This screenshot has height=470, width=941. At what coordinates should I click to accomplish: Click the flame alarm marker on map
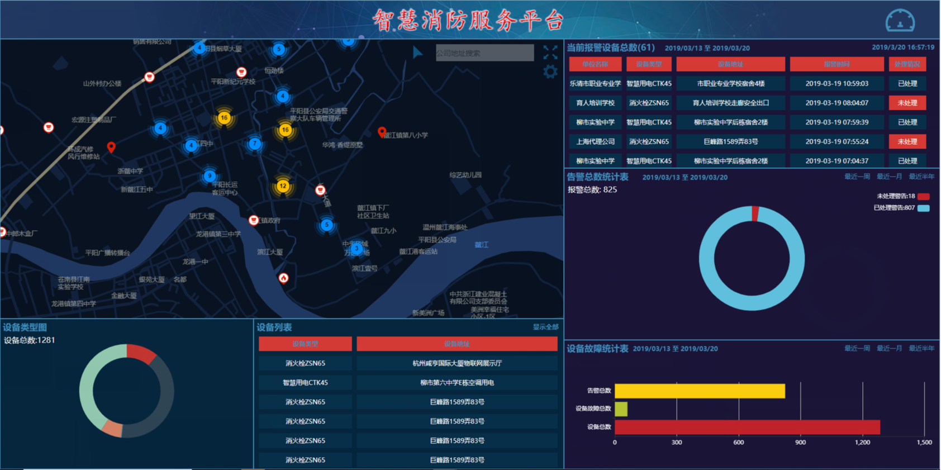(x=283, y=278)
